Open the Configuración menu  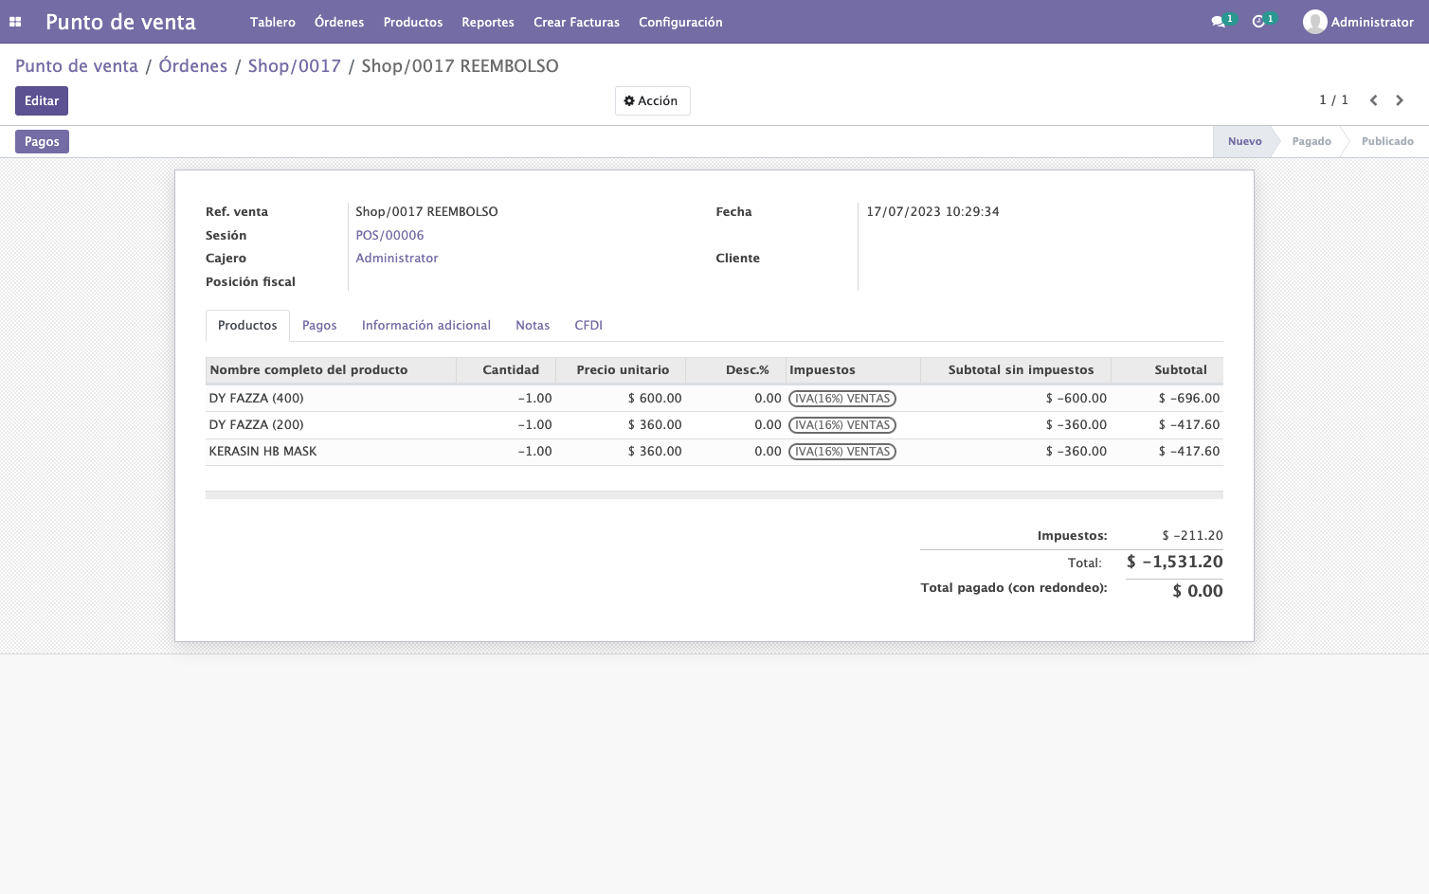680,22
